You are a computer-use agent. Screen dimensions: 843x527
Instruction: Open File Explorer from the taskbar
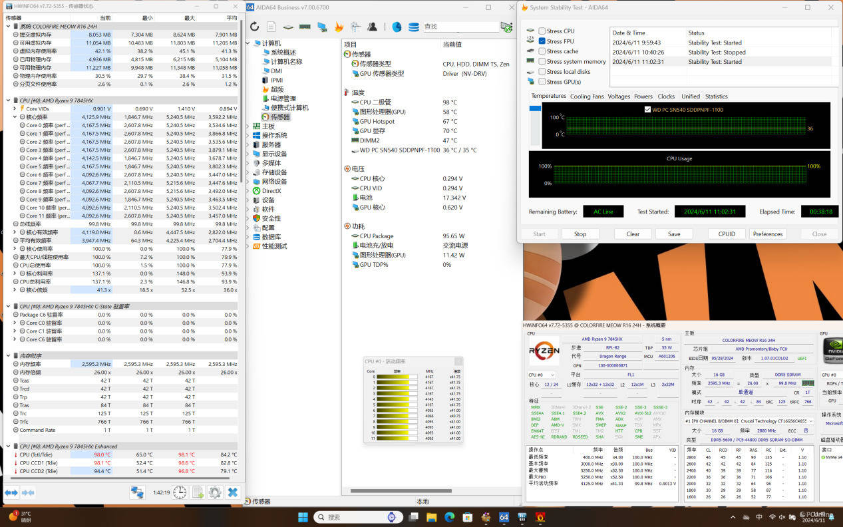coord(431,517)
